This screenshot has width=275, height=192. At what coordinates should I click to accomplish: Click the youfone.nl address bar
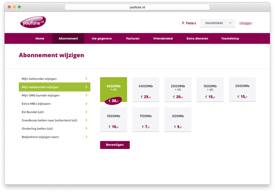coord(137,7)
